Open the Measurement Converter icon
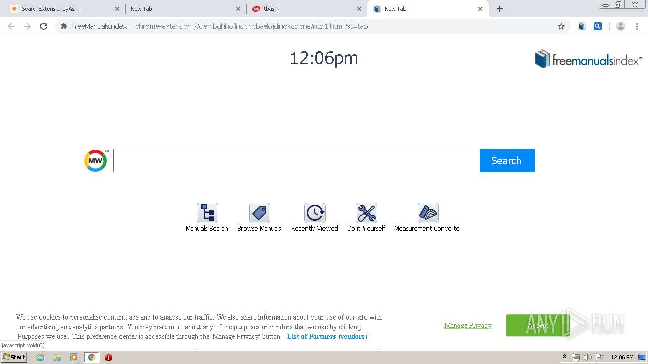648x364 pixels. point(428,213)
